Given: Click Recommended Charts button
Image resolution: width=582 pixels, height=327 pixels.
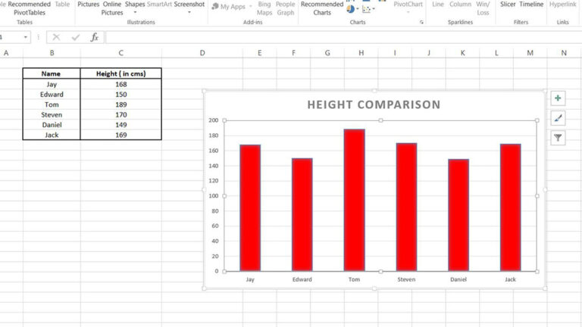Looking at the screenshot, I should point(322,8).
